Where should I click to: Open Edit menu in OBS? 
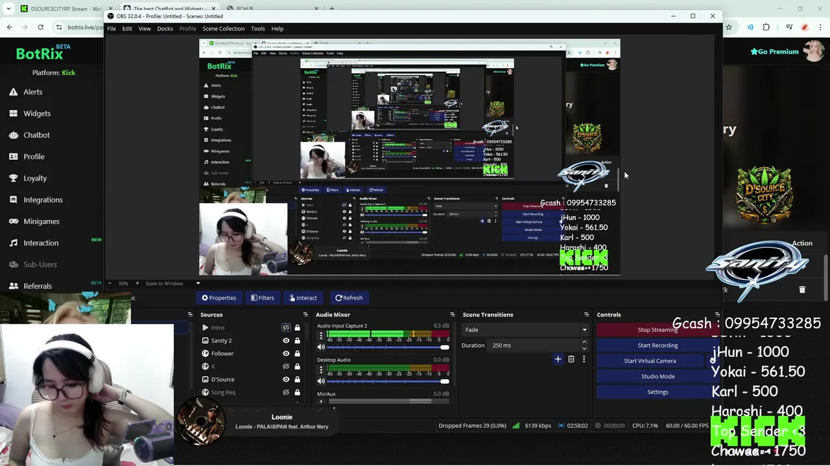pyautogui.click(x=127, y=28)
